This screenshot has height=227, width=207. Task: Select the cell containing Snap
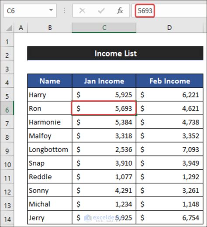[50, 163]
